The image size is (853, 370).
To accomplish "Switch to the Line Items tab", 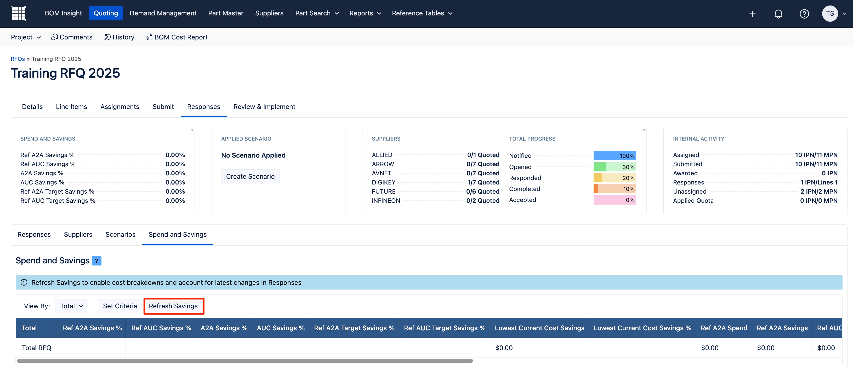I will coord(71,107).
